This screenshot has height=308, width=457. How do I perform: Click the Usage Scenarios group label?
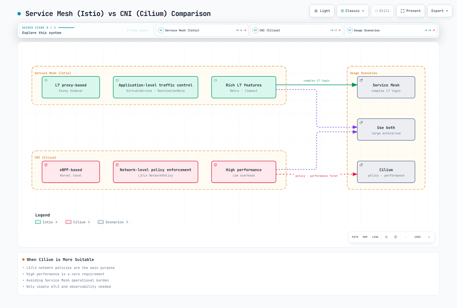364,73
